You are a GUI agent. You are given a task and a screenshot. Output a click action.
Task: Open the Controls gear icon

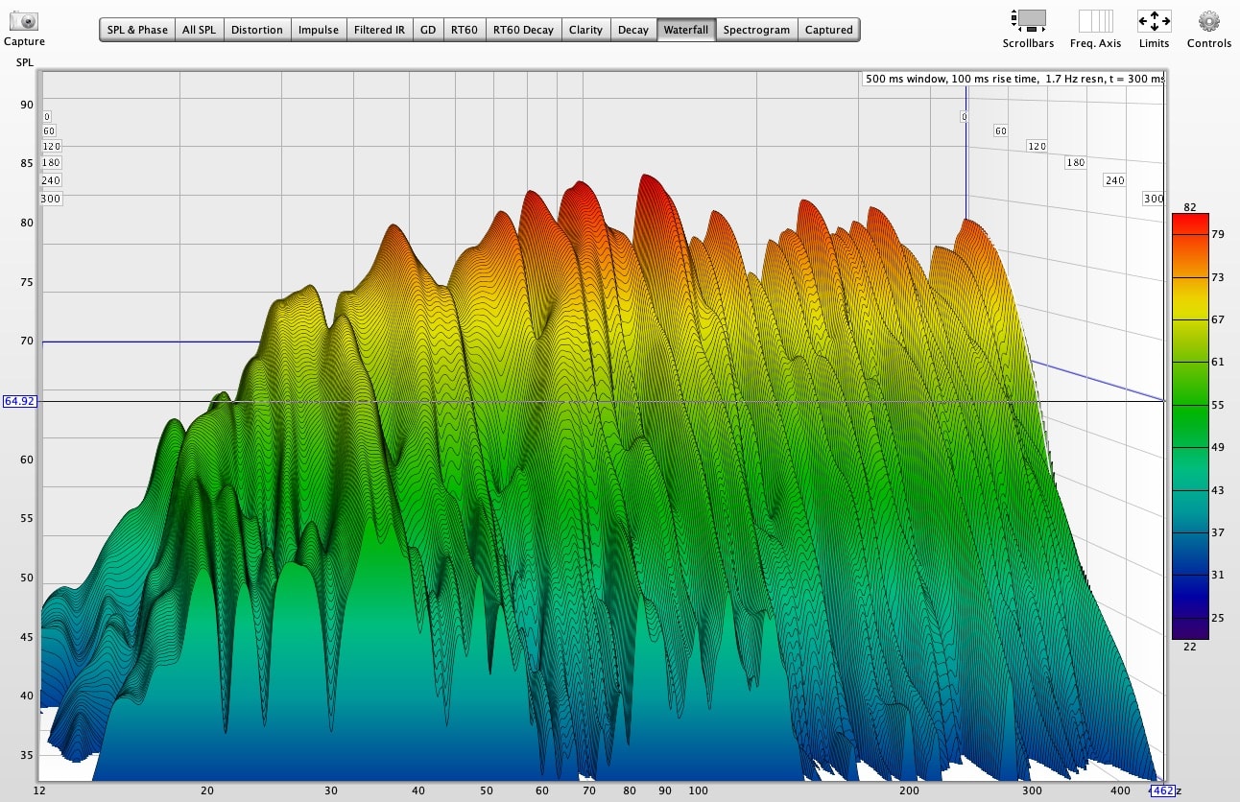click(1208, 21)
